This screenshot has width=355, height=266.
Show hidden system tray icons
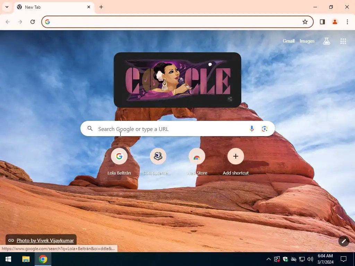tap(269, 259)
